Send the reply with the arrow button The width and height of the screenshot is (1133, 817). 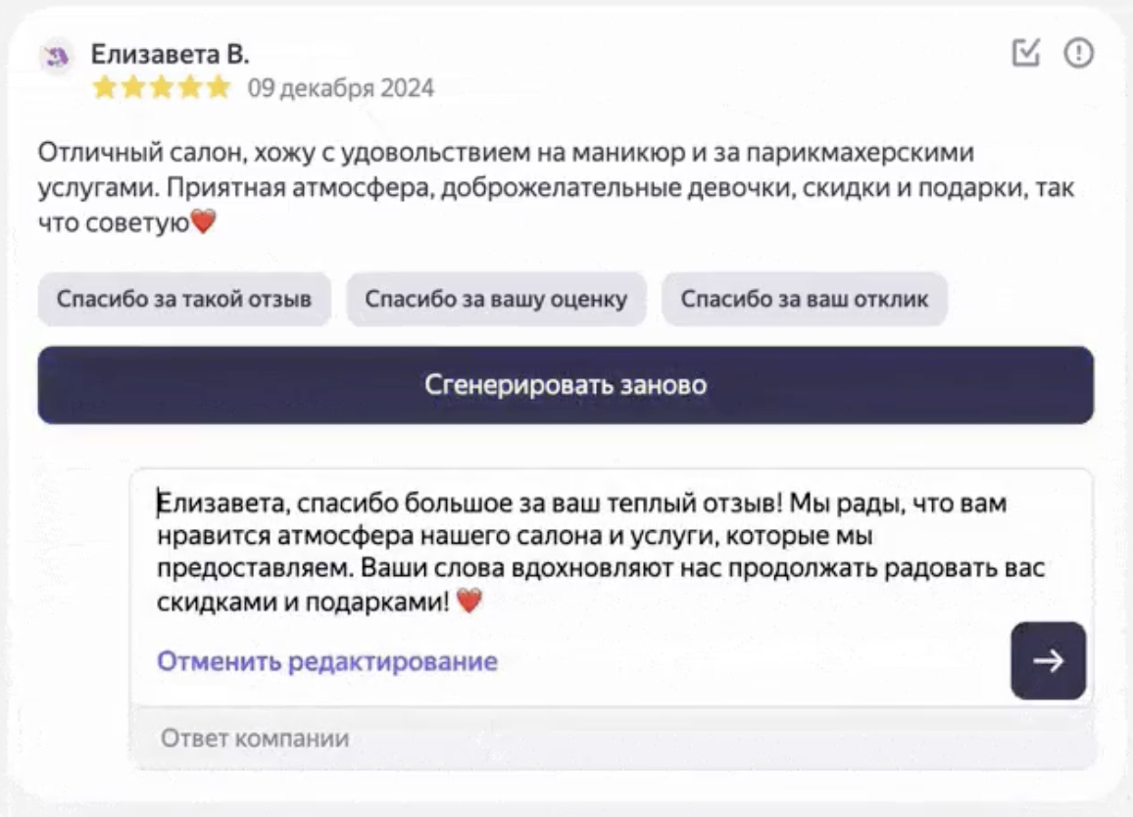tap(1048, 661)
